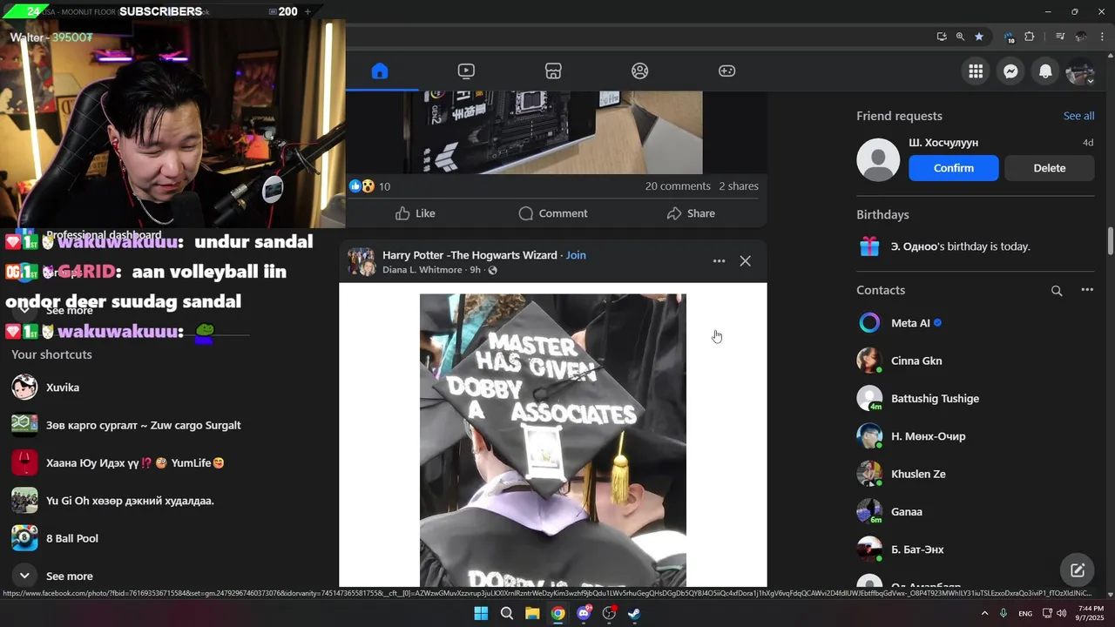Share the motherboard post
Image resolution: width=1115 pixels, height=627 pixels.
[x=691, y=213]
